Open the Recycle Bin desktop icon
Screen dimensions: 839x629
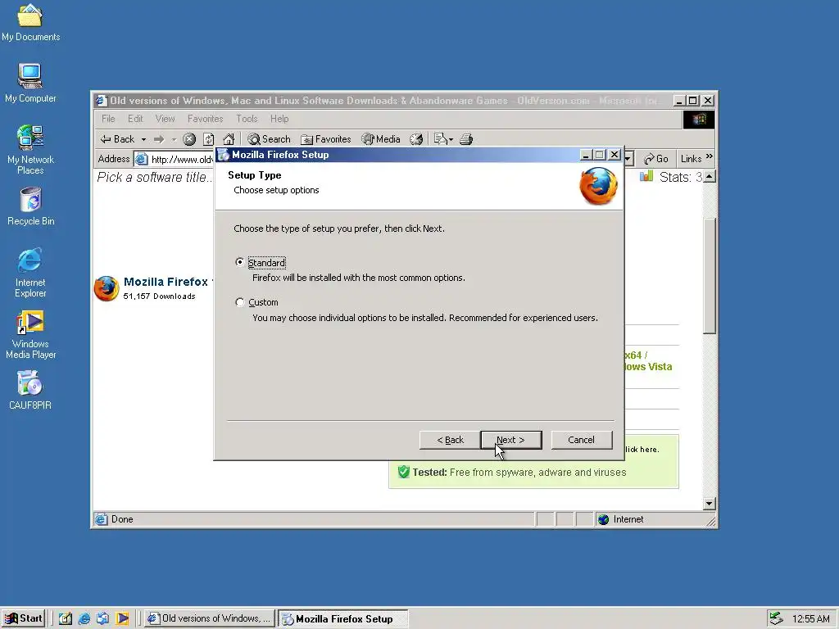click(30, 206)
